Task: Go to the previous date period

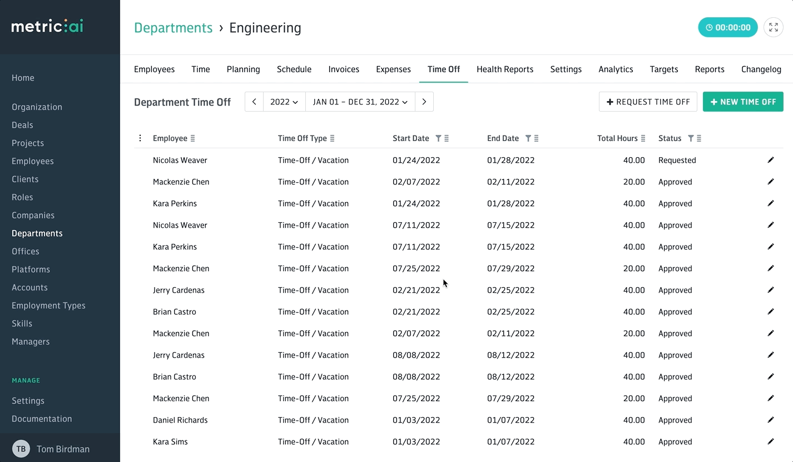Action: (x=254, y=102)
